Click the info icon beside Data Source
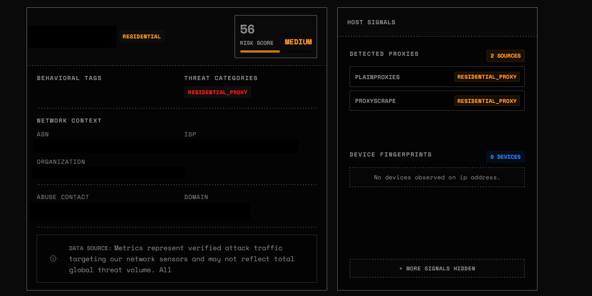The width and height of the screenshot is (592, 296). 53,258
